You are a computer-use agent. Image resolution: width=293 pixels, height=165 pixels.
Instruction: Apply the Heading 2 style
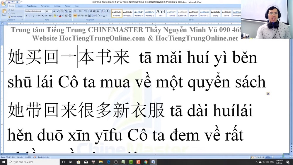pos(150,13)
